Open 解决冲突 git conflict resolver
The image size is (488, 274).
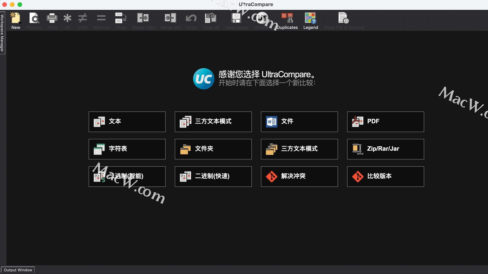[x=299, y=177]
